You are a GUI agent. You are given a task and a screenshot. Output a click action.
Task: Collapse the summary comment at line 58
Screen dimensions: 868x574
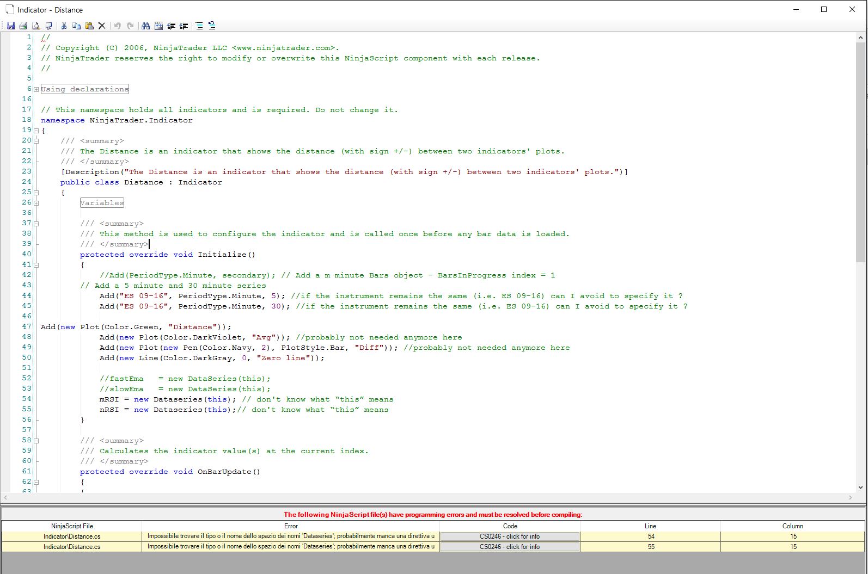[36, 441]
